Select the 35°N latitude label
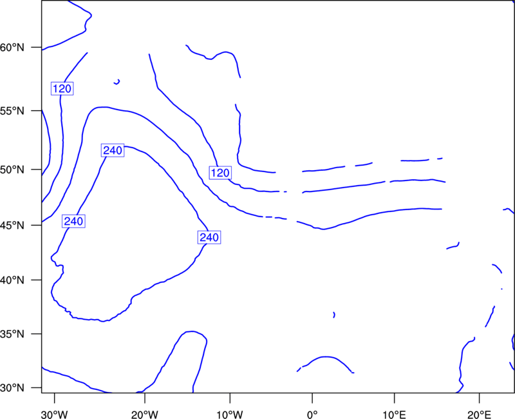515x419 pixels. pos(12,334)
